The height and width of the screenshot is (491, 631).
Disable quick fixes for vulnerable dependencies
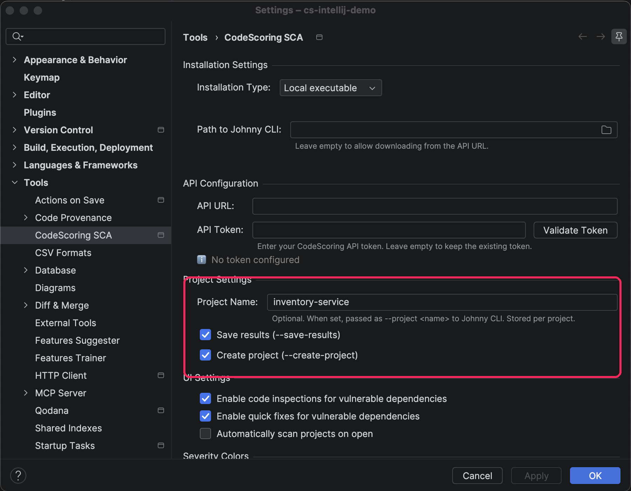point(205,416)
